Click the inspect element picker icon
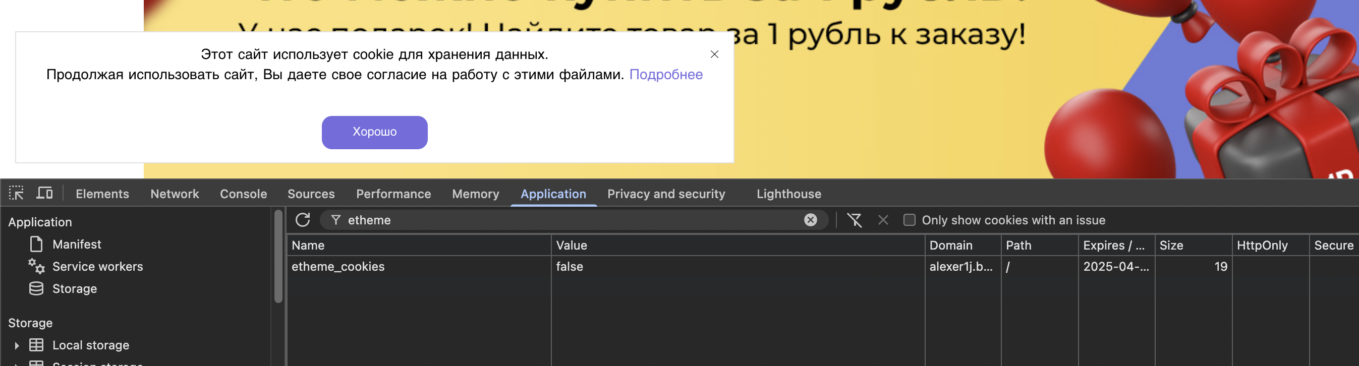The image size is (1359, 366). (16, 193)
